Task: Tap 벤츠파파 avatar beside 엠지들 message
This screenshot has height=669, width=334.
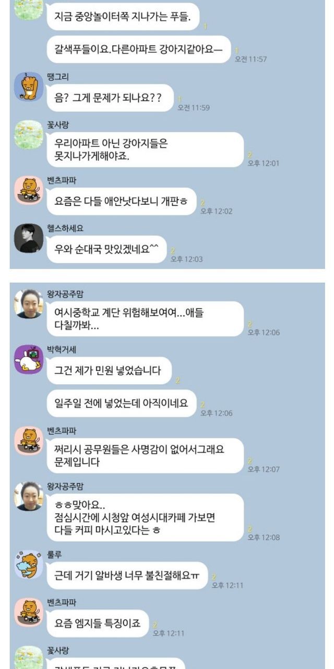Action: point(28,613)
